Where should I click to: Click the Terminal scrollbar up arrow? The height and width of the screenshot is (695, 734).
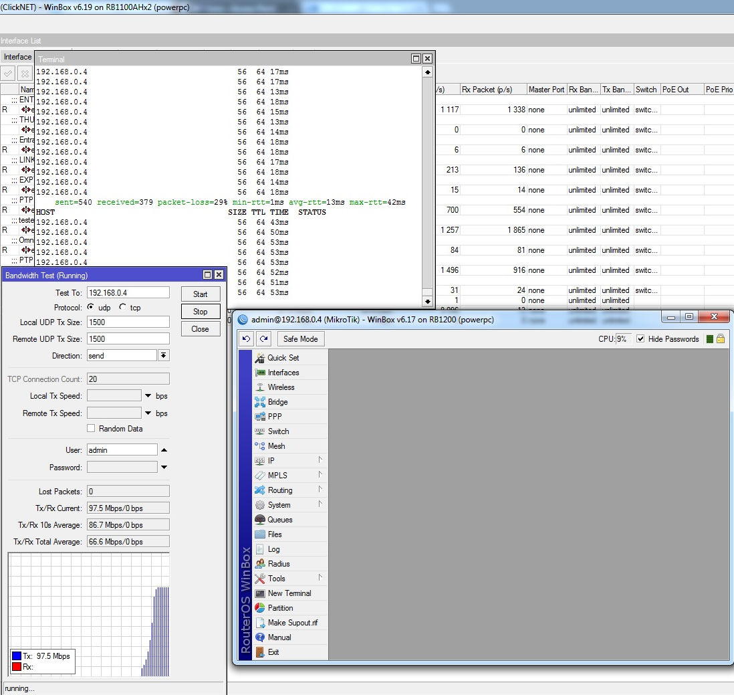[428, 72]
